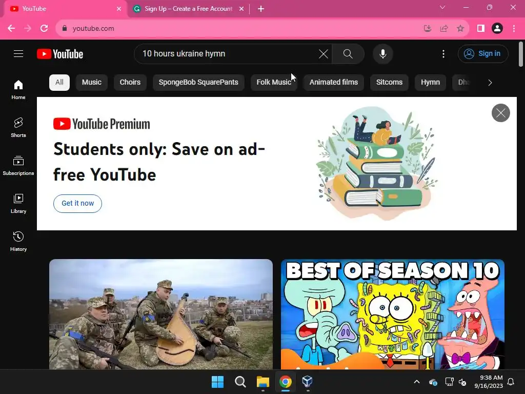Image resolution: width=525 pixels, height=394 pixels.
Task: Click the magnifier search button
Action: pos(348,53)
